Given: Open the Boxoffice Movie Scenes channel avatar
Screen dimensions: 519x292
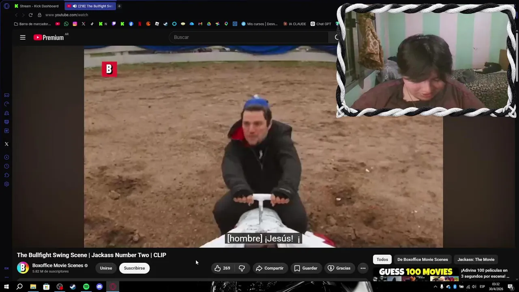Looking at the screenshot, I should (23, 268).
